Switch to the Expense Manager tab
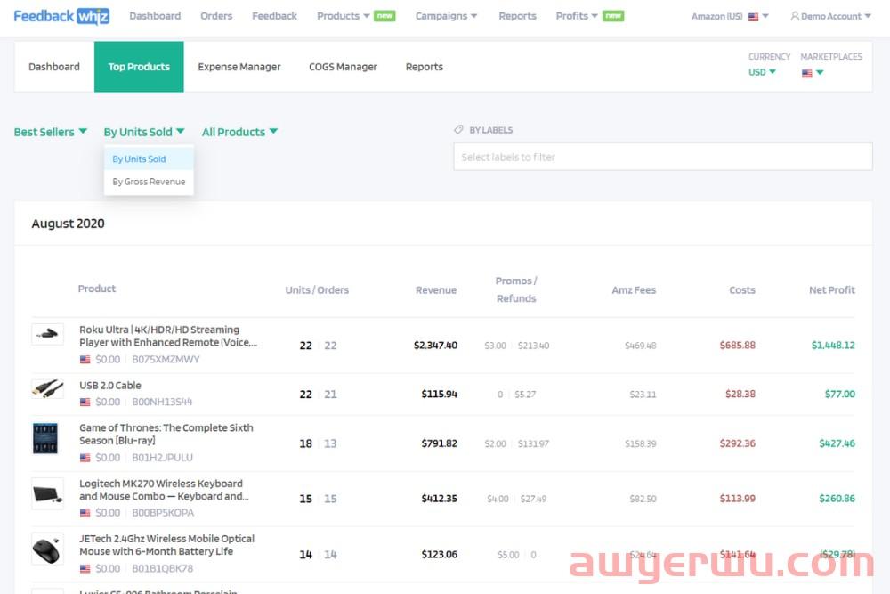 click(239, 67)
